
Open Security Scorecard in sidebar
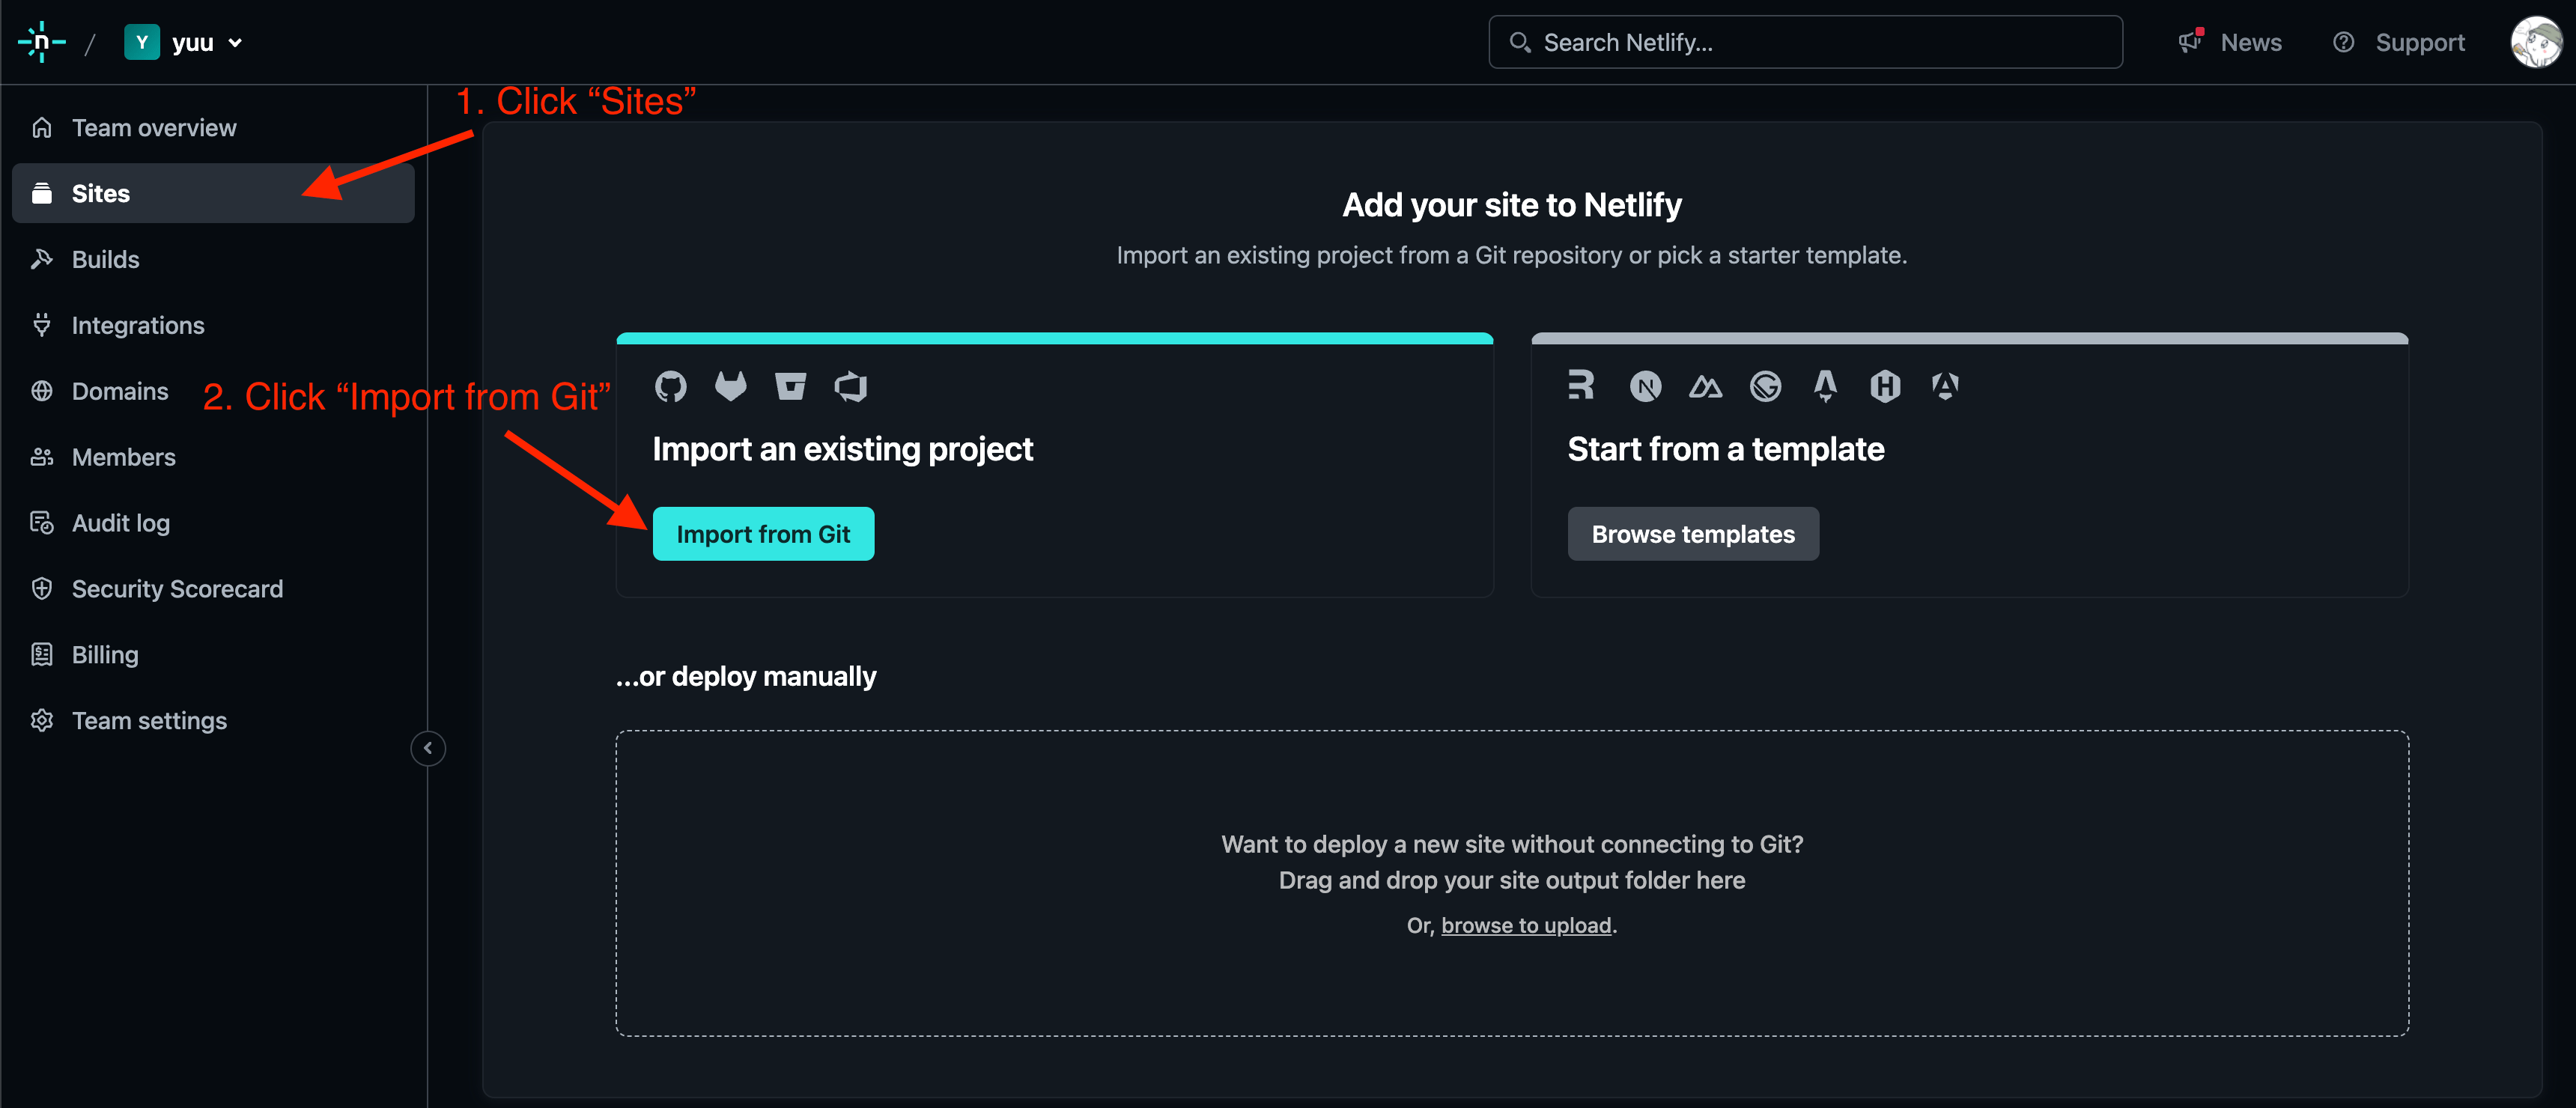213,589
